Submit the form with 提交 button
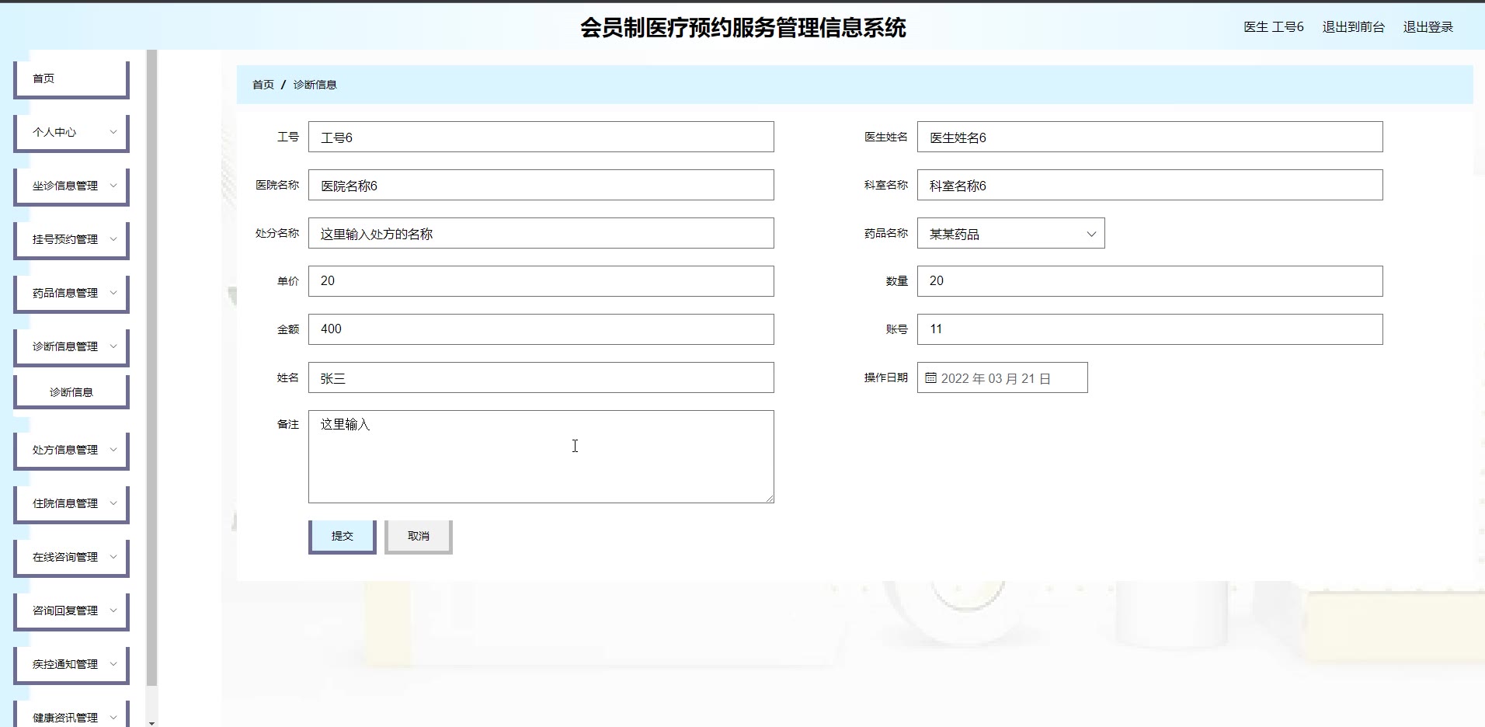The height and width of the screenshot is (727, 1485). click(342, 536)
